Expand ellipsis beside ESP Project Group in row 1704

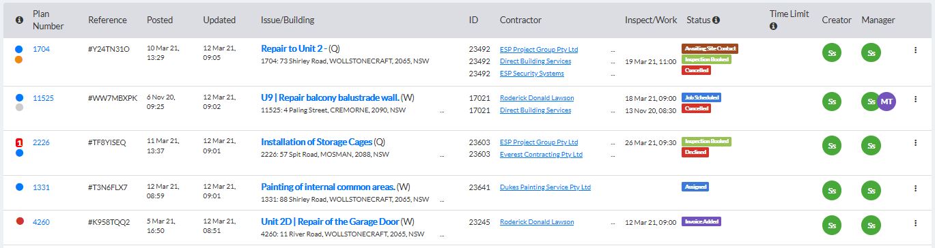coord(613,50)
